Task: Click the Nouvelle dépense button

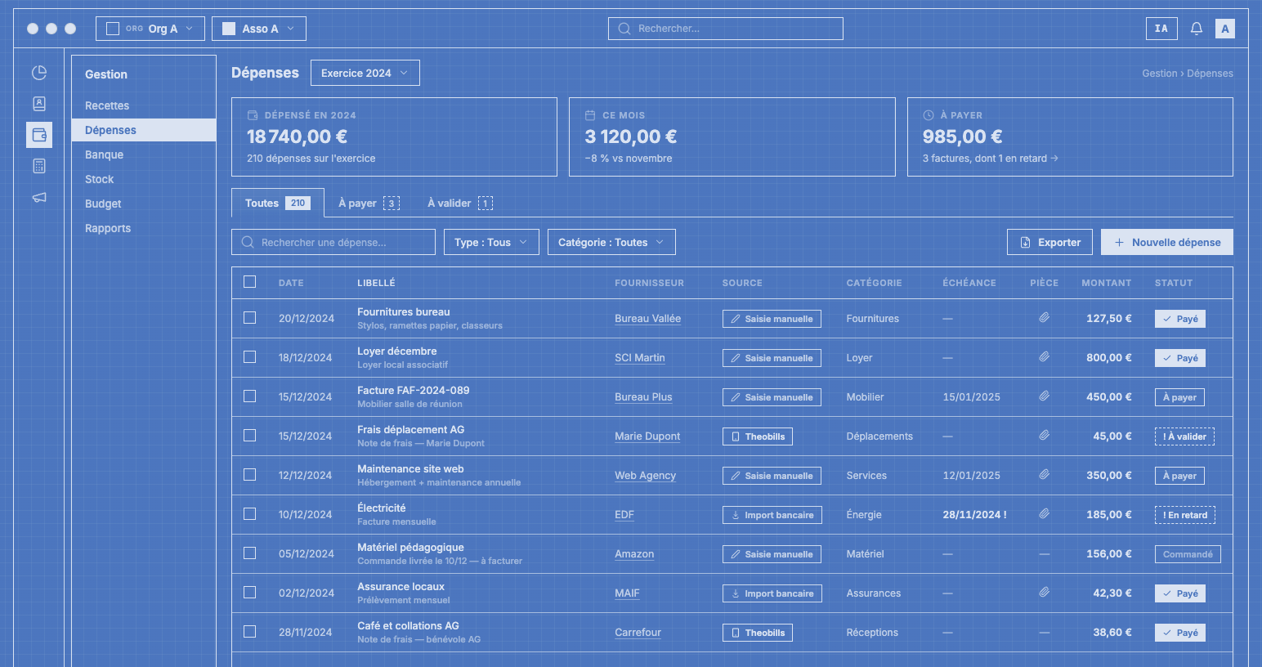Action: pos(1167,242)
